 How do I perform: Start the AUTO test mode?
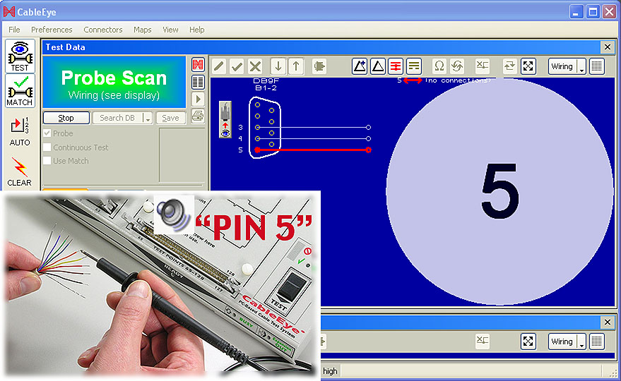point(20,131)
